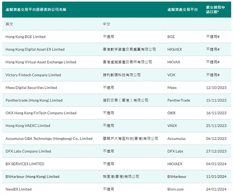The width and height of the screenshot is (233, 195).
Task: Click Chinese name '幣風港(香港)有限公司'
Action: coord(121,177)
